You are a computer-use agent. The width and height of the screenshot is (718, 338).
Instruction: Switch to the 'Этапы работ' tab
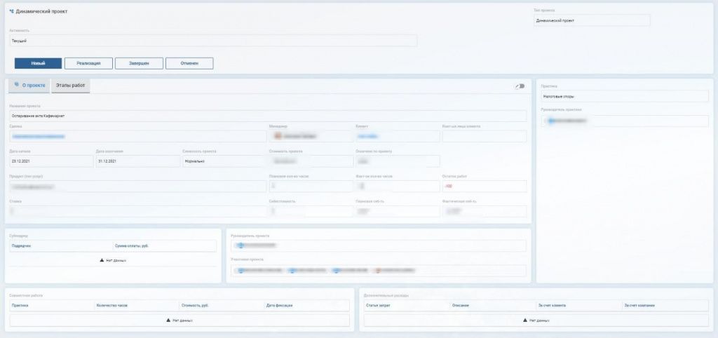pyautogui.click(x=70, y=86)
